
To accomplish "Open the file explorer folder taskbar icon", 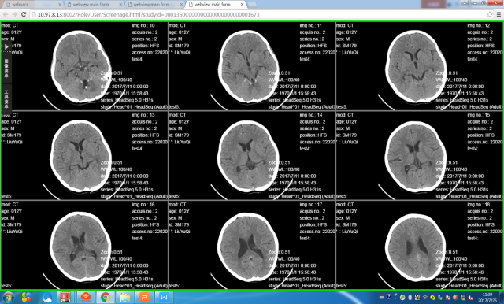I will (x=124, y=297).
